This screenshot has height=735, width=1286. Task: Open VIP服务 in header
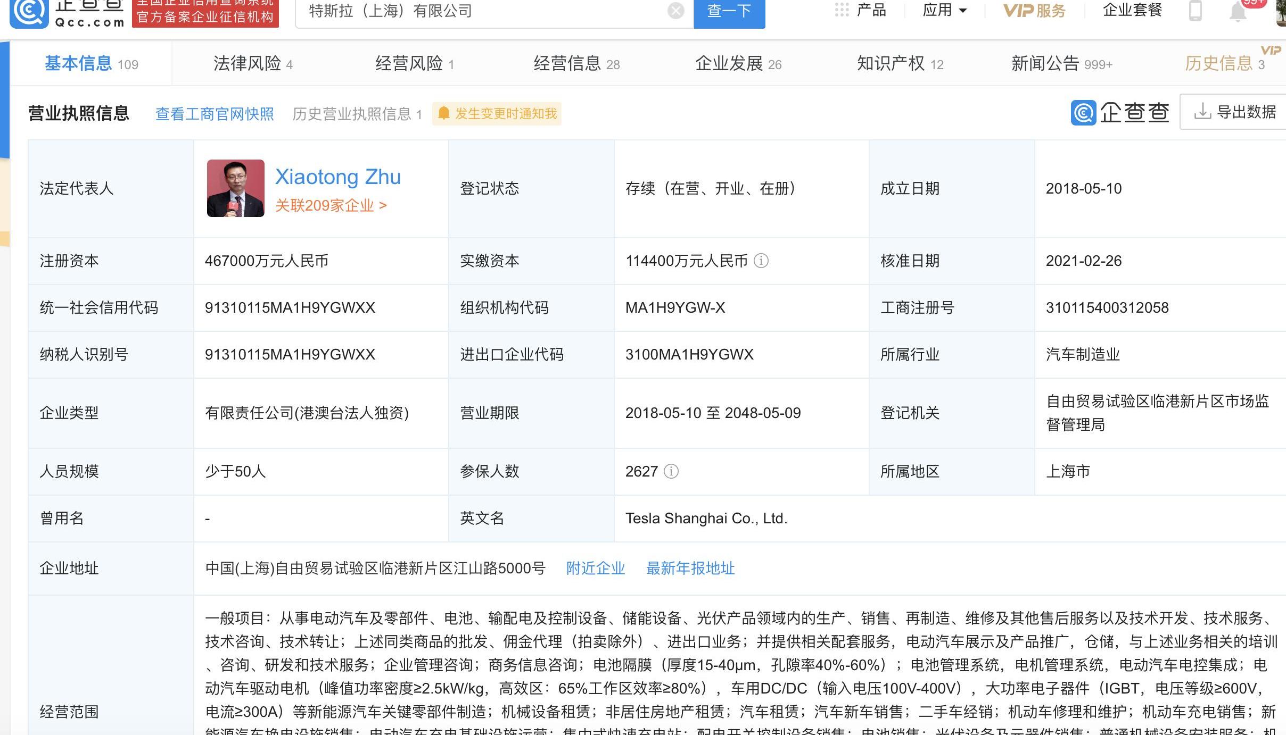click(x=1034, y=10)
